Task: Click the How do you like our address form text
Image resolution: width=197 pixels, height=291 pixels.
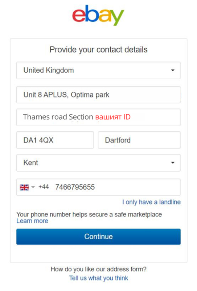Action: point(99,269)
